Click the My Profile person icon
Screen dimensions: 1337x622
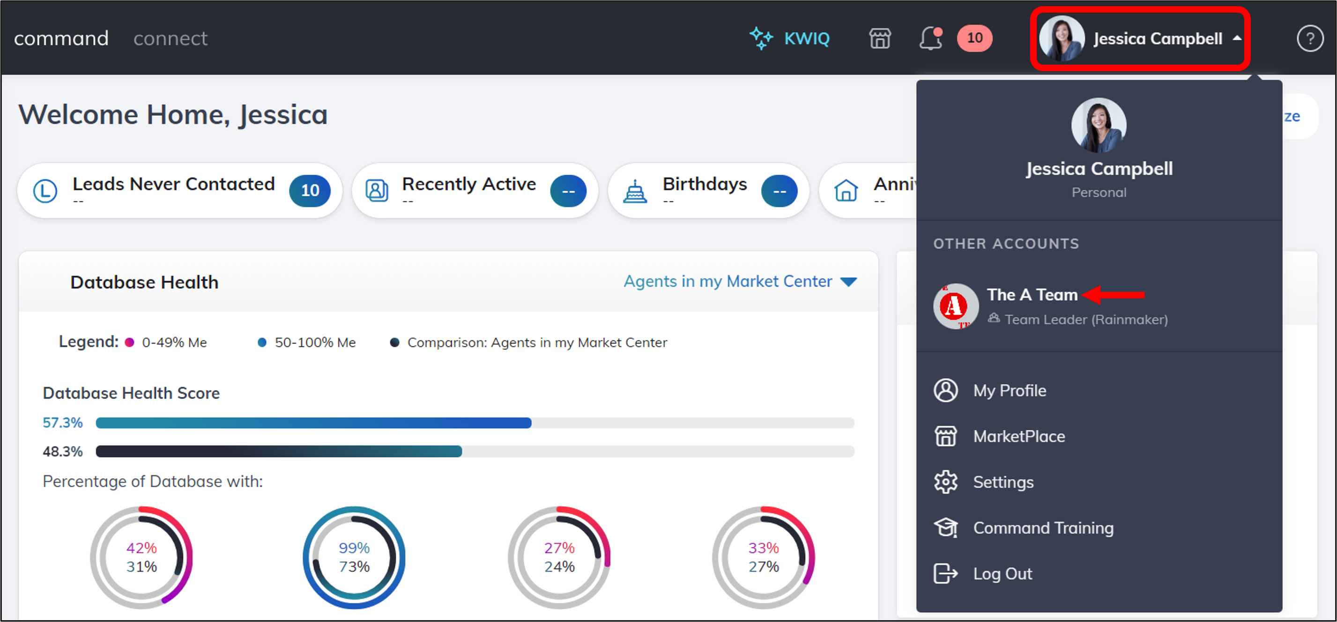click(x=946, y=391)
